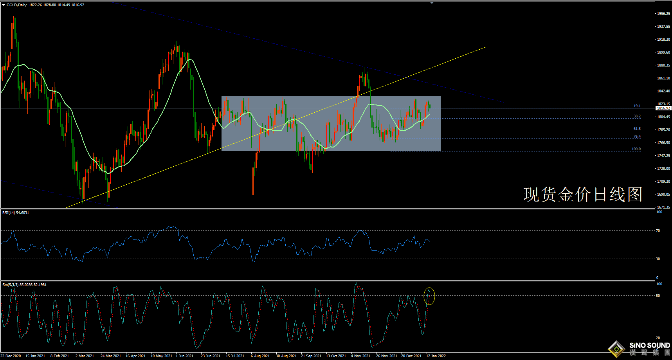
Task: Click date label 23 Jun 2021
Action: [211, 356]
